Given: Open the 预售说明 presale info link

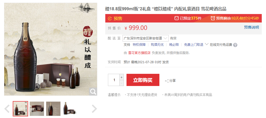Looking at the screenshot, I should point(251,27).
